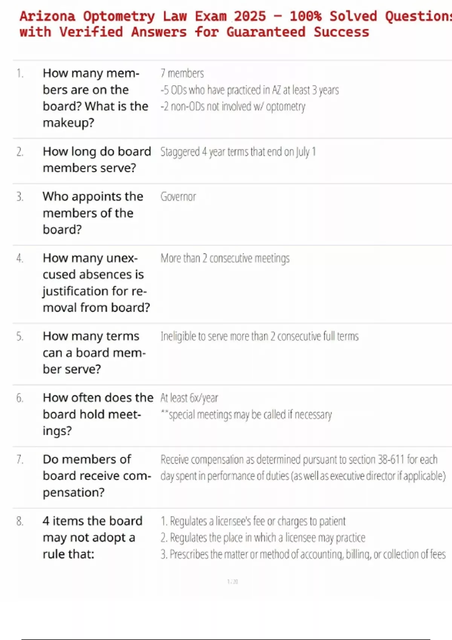Click question "How long do board members serve?"
The image size is (452, 640).
pos(96,160)
